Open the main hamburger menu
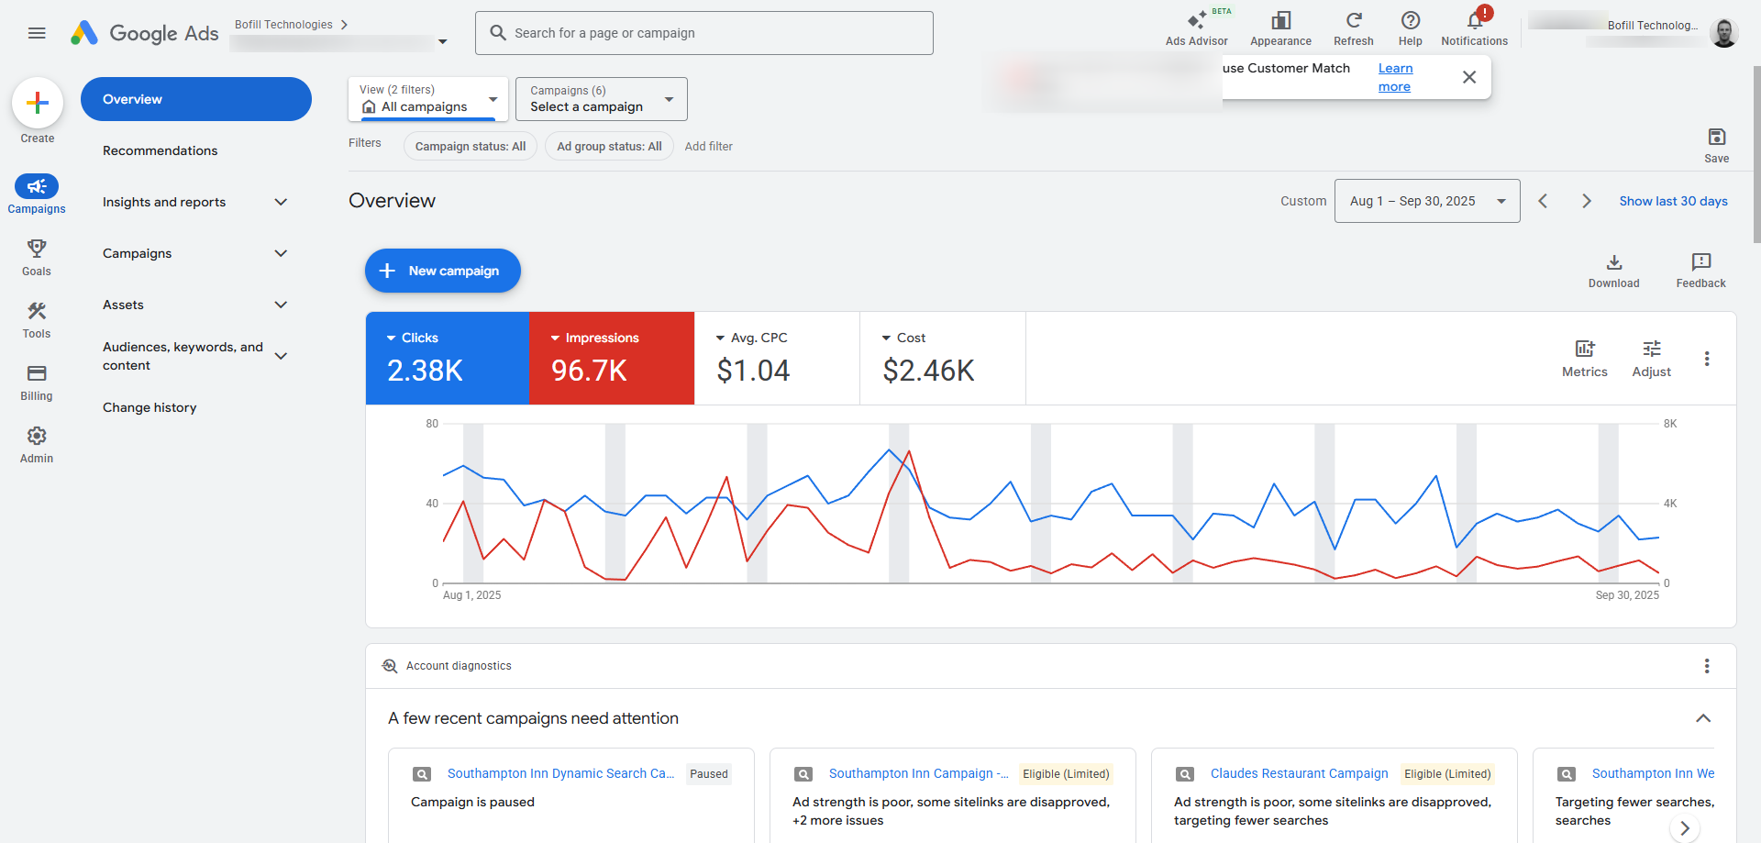Screen dimensions: 1761x843 pos(37,33)
